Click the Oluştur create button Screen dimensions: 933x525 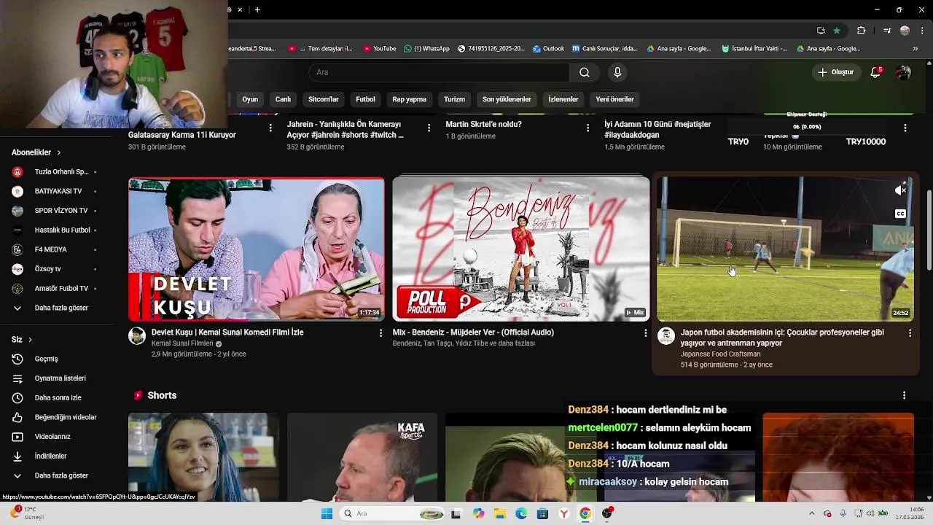(x=835, y=72)
